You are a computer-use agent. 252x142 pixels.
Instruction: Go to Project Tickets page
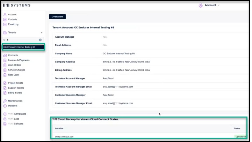tap(16, 83)
